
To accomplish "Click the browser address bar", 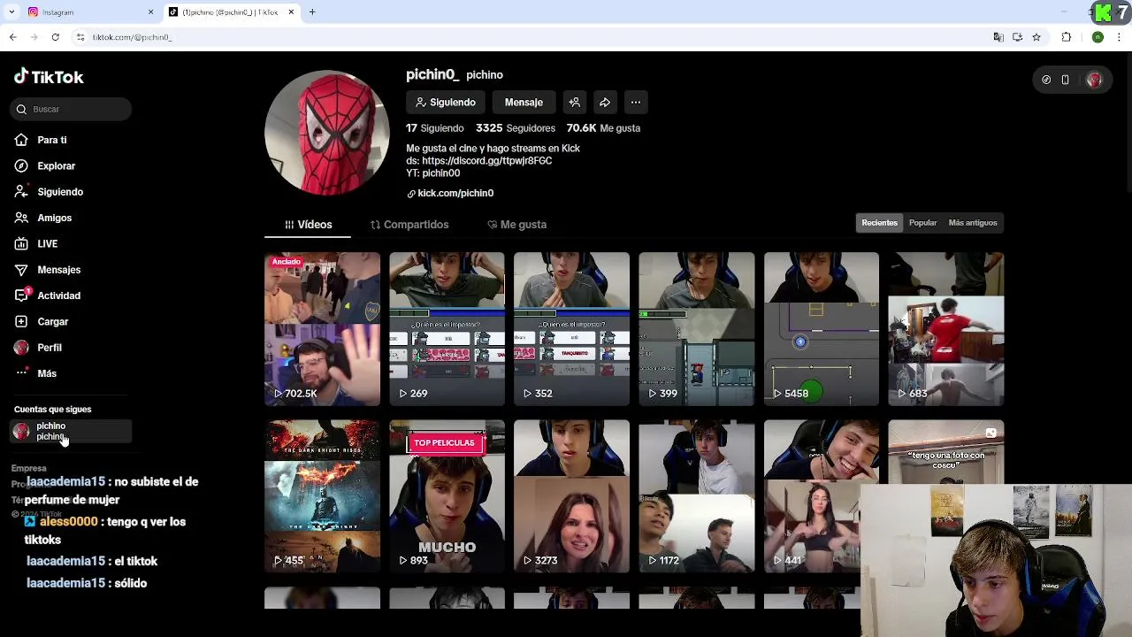I will 531,37.
